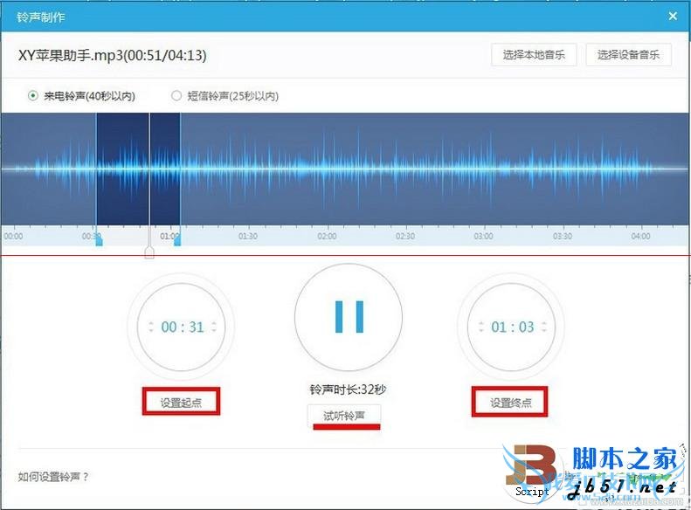The width and height of the screenshot is (691, 510).
Task: Click the 铃声时长:32秒 duration label
Action: click(348, 389)
